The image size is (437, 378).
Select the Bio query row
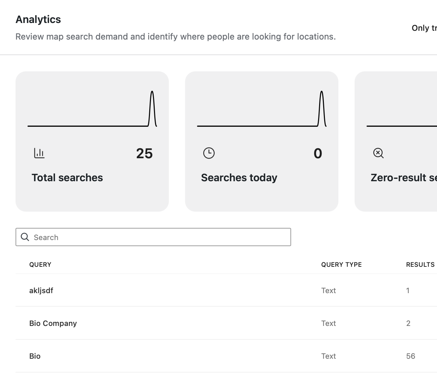tap(35, 356)
